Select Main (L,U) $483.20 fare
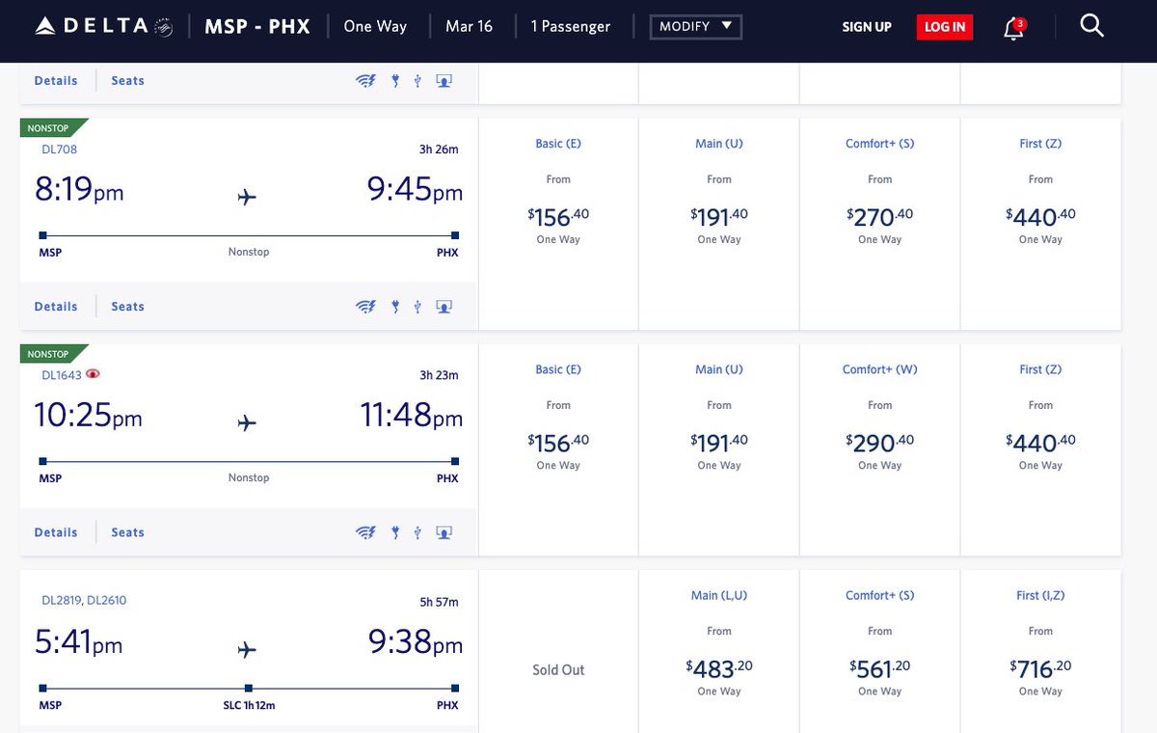Screen dimensions: 1157x733 [719, 651]
